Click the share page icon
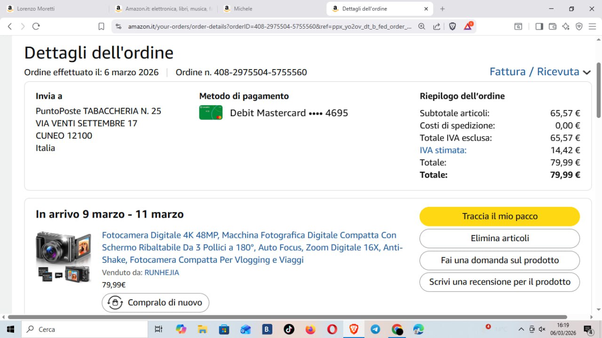The height and width of the screenshot is (338, 602). (x=437, y=26)
